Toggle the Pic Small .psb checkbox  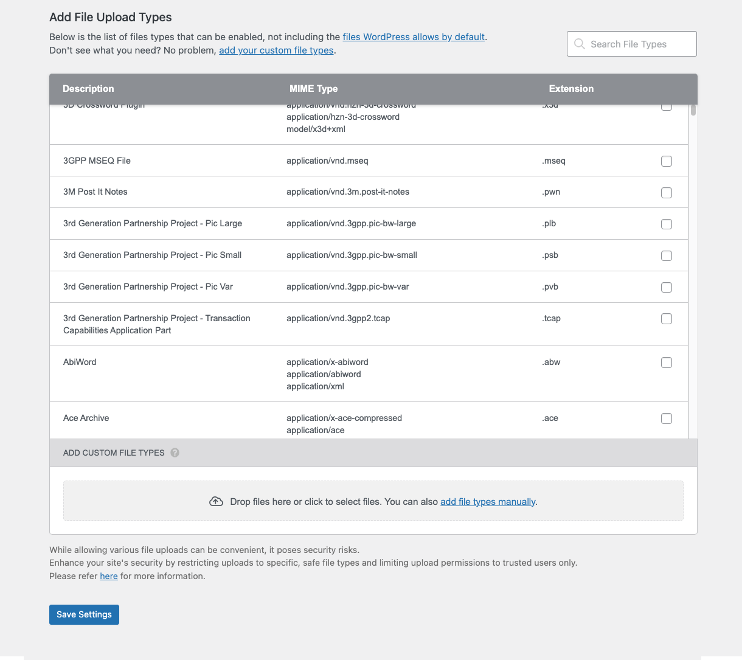(x=667, y=256)
